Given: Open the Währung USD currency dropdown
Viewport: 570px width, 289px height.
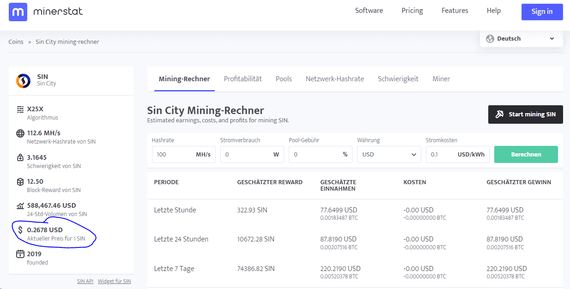Looking at the screenshot, I should pyautogui.click(x=389, y=154).
